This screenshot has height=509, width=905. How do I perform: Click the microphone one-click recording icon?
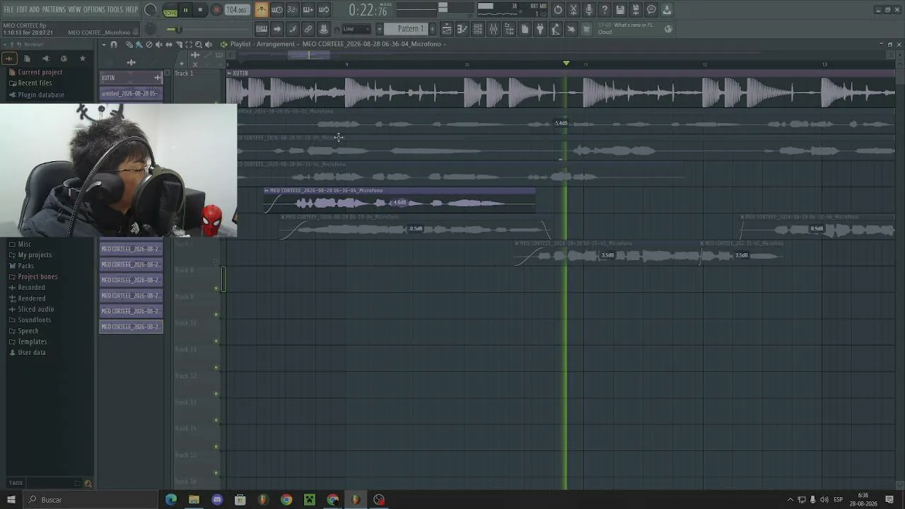coord(589,10)
